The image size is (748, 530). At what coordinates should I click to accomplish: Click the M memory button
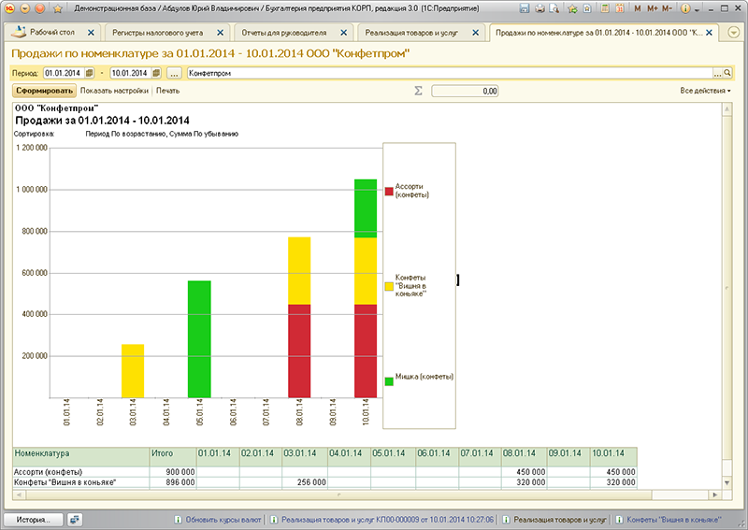pos(638,8)
